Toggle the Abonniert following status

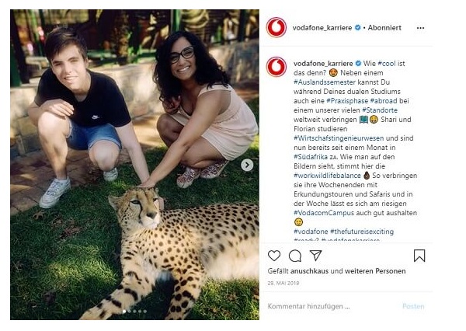tap(385, 27)
